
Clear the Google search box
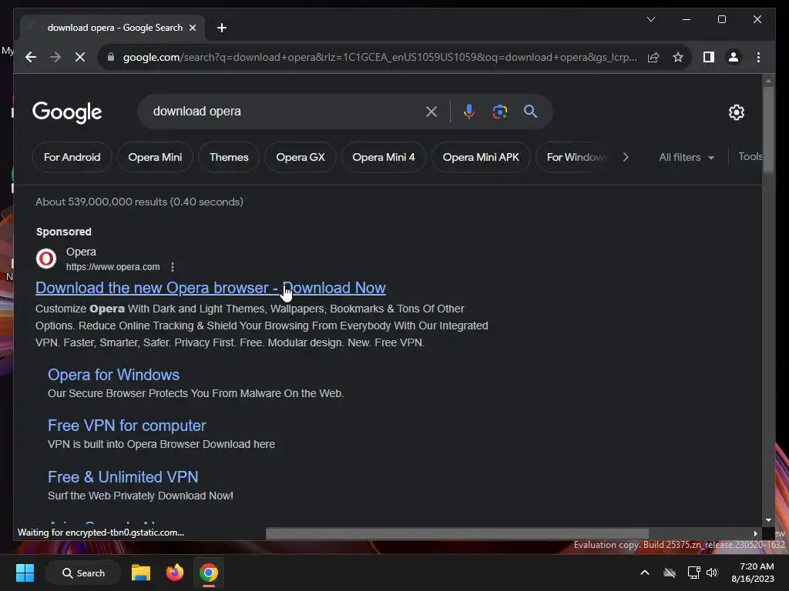tap(431, 112)
